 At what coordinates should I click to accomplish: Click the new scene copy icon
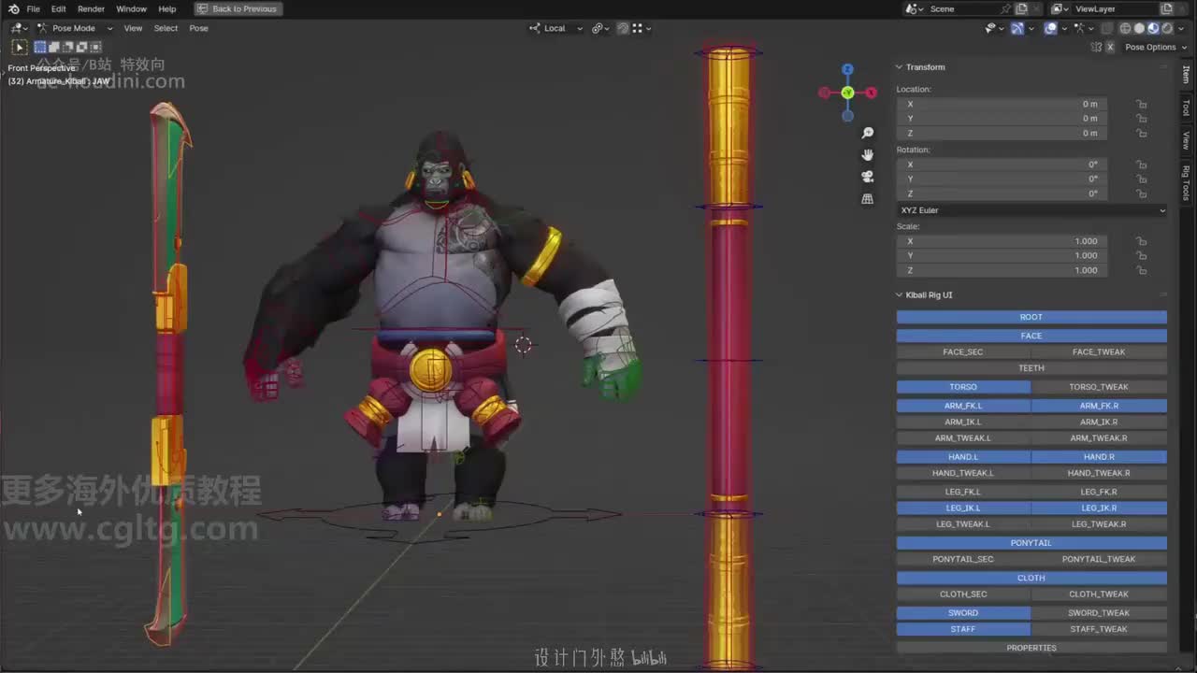(1021, 8)
